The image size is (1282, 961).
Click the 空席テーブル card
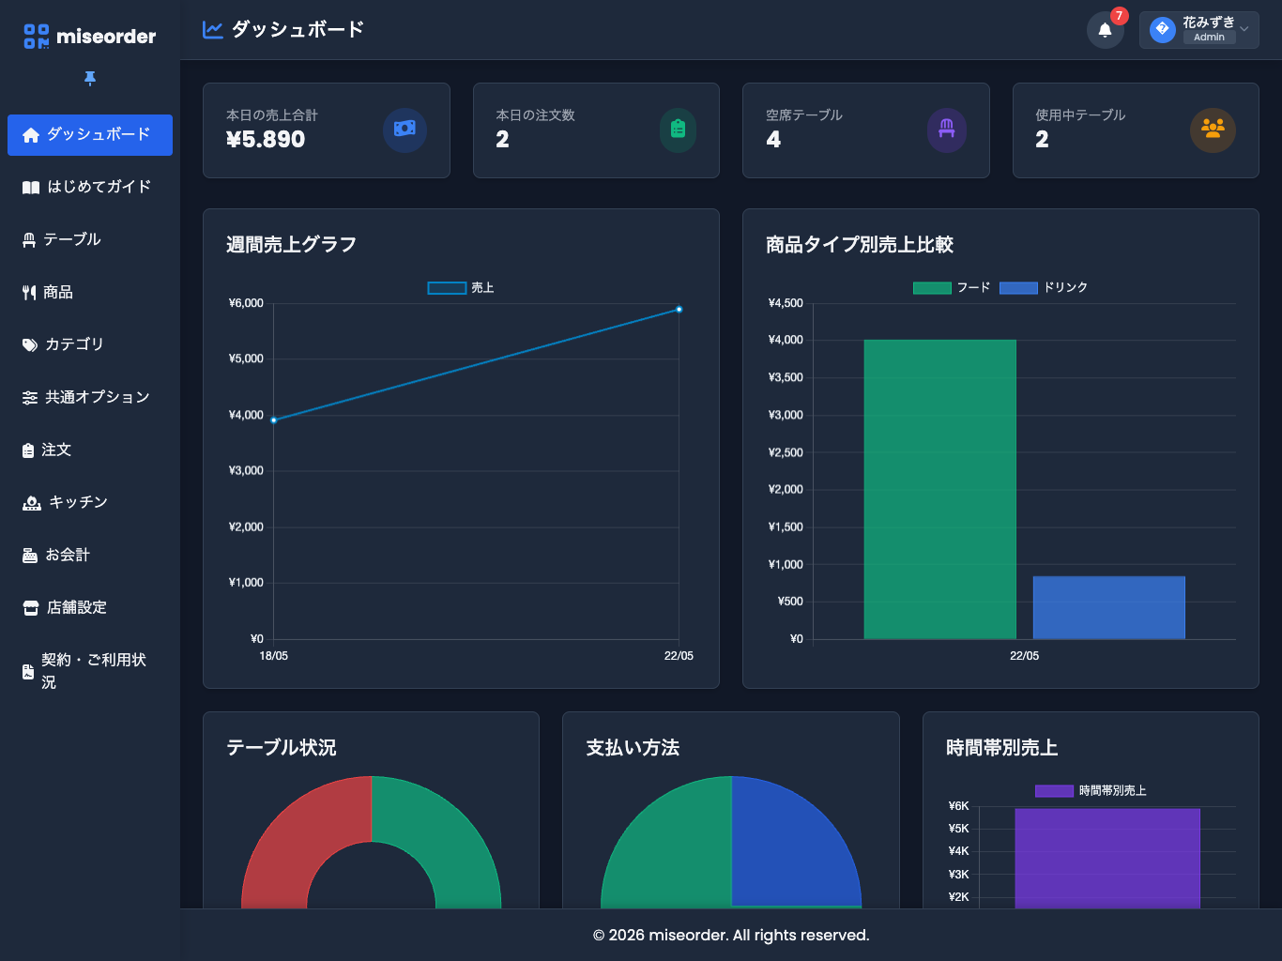[866, 130]
